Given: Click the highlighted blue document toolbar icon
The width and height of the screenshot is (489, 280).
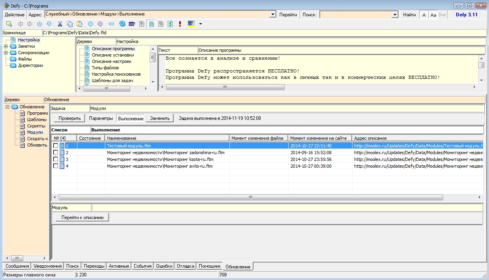Looking at the screenshot, I should 151,24.
